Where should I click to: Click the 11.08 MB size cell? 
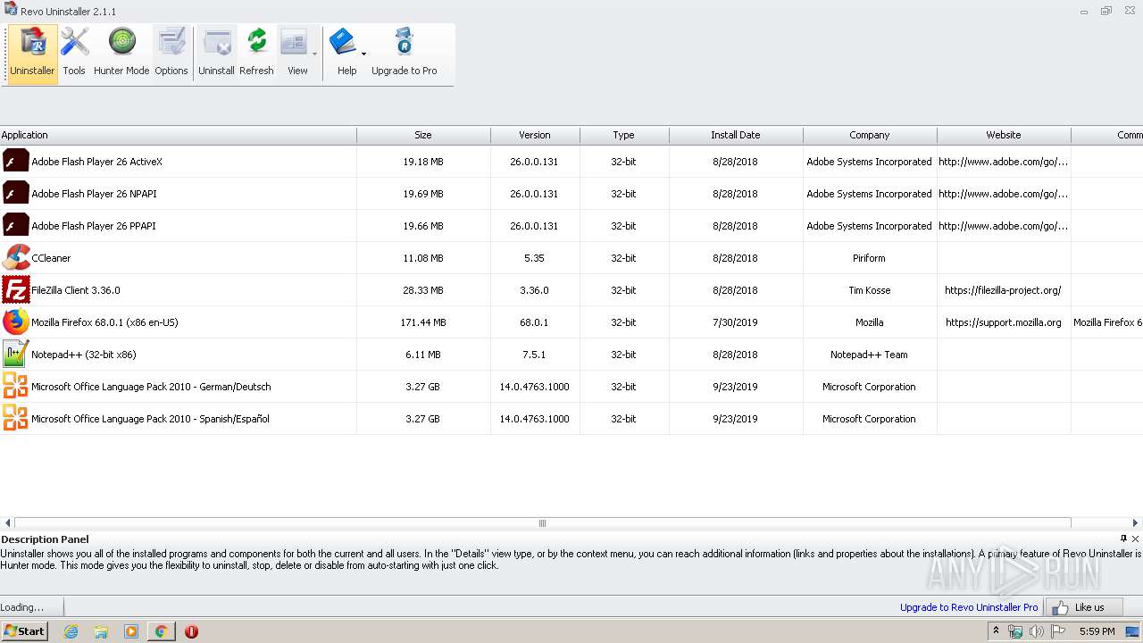[423, 258]
